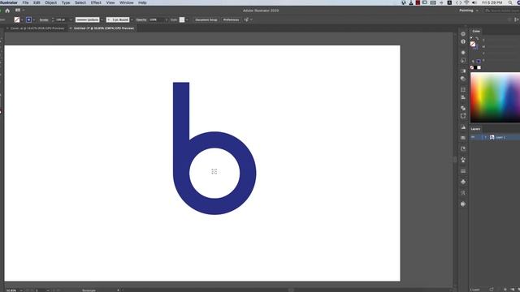Open the 5 pt. Round brush dropdown

pos(132,19)
